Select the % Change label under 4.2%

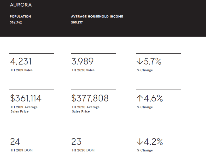pyautogui.click(x=145, y=150)
